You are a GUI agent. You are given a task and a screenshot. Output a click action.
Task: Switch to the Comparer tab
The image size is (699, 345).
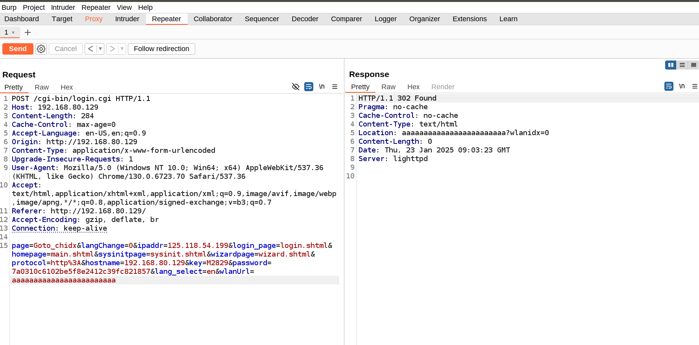tap(346, 19)
